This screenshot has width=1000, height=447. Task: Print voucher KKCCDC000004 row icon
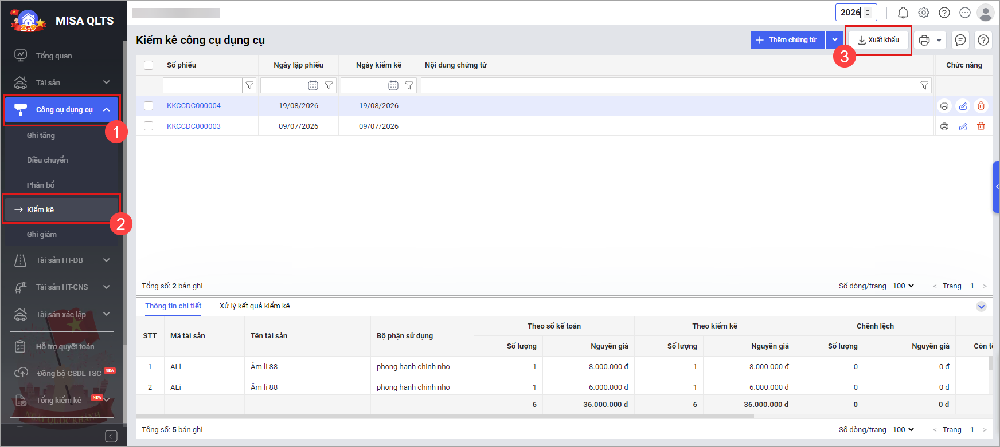[x=944, y=106]
